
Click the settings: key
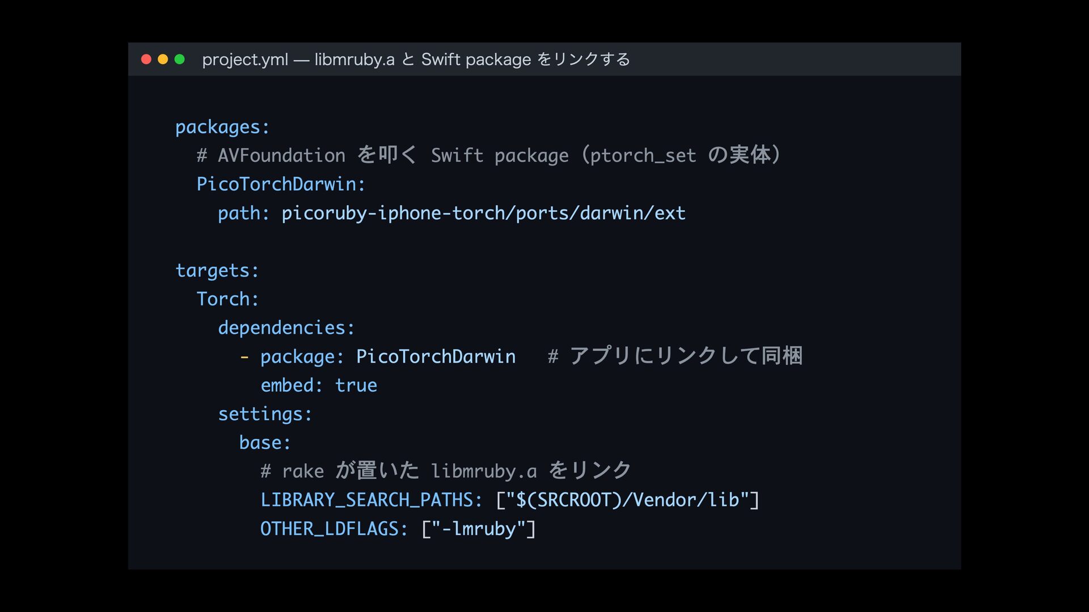coord(265,414)
